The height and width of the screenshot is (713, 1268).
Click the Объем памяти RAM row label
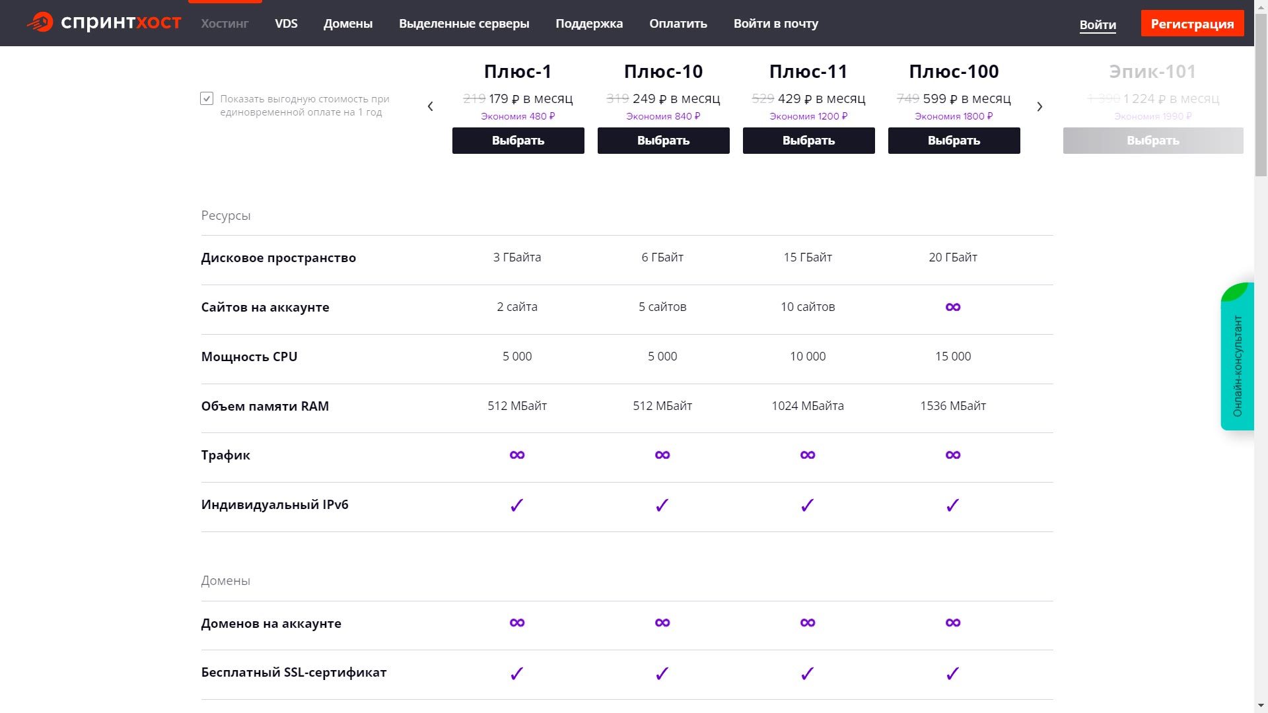click(265, 406)
